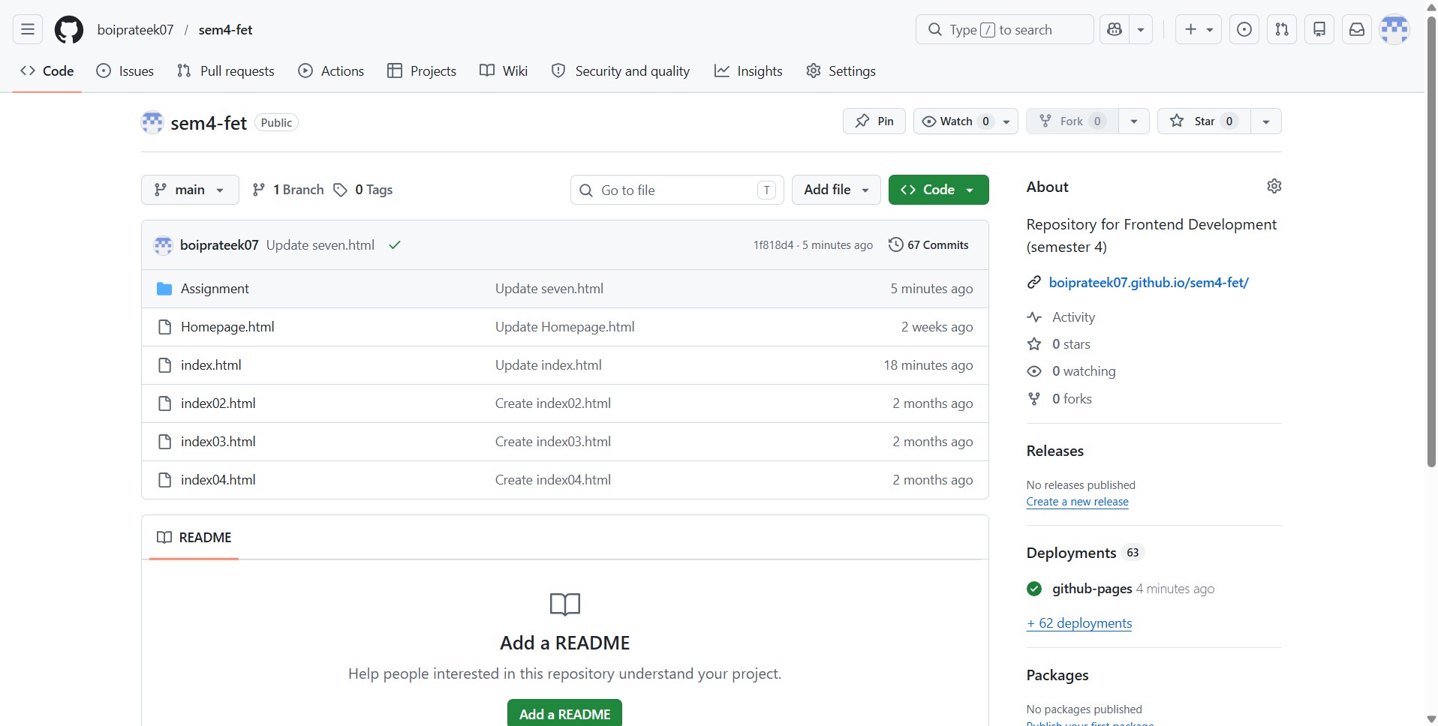
Task: Expand the green Code dropdown
Action: [937, 190]
